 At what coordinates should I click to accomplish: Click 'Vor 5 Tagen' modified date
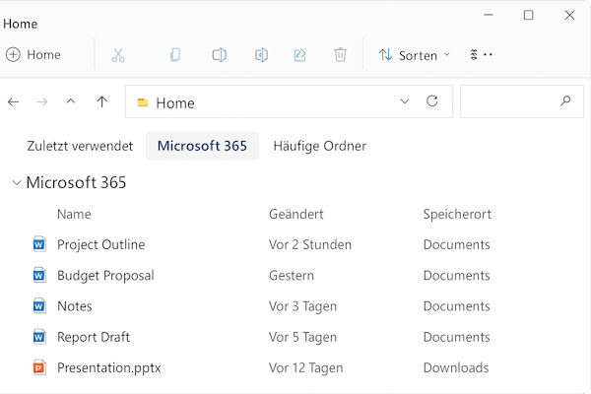[302, 337]
